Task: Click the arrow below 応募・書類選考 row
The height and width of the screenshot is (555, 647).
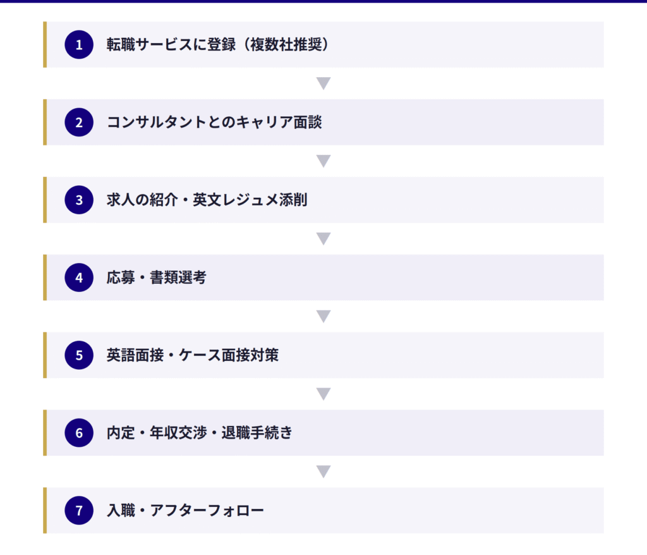Action: (323, 316)
